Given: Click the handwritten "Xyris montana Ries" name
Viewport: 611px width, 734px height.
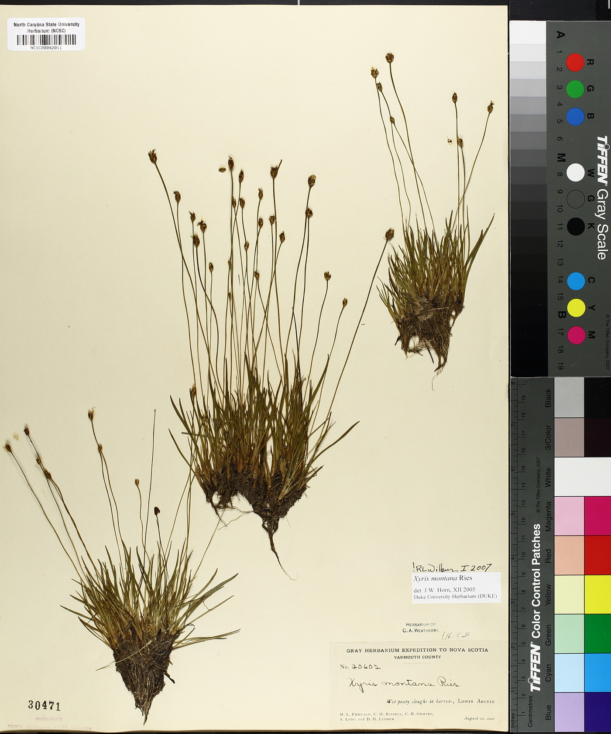Looking at the screenshot, I should tap(403, 684).
